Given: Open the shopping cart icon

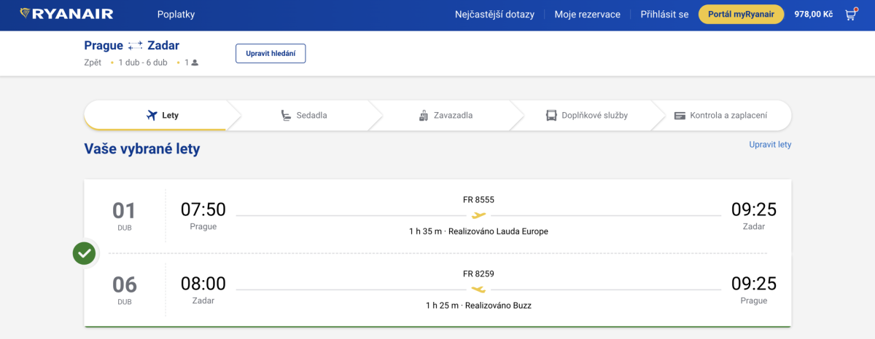Looking at the screenshot, I should (850, 15).
